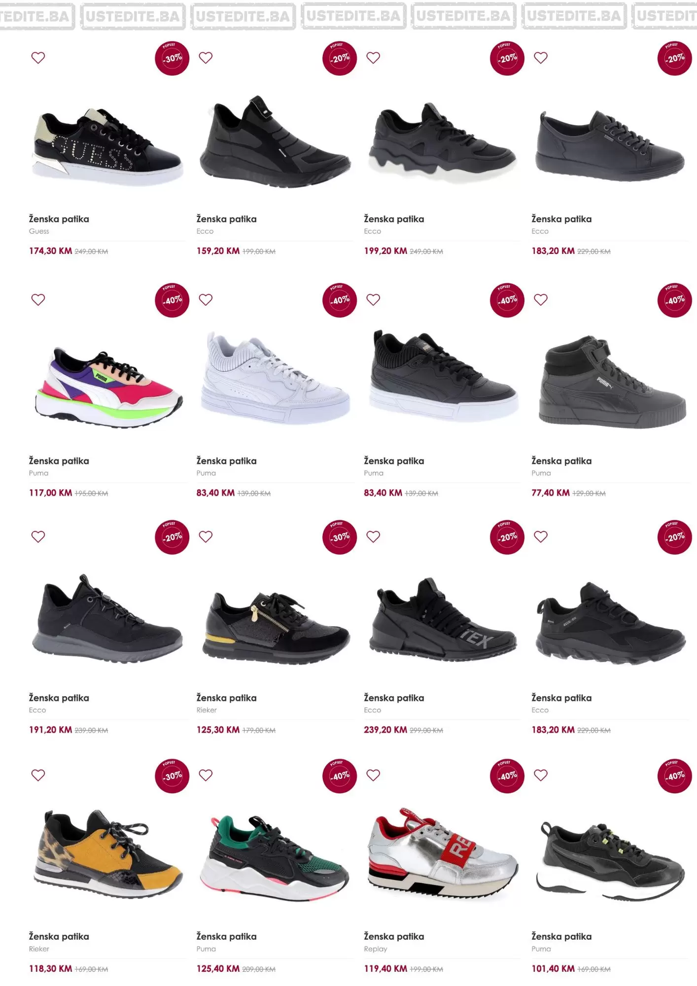Viewport: 697px width, 986px height.
Task: Open Ženska patika title of Ecco 199,20 KM
Action: 394,219
